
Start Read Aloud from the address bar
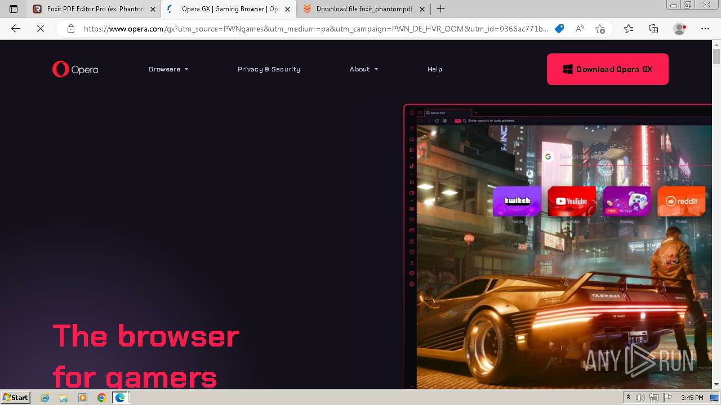click(580, 29)
